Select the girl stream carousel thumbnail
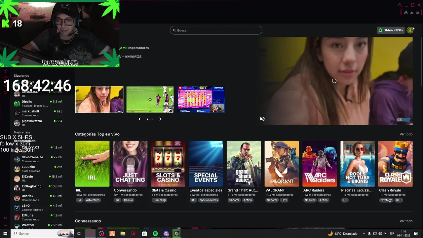Screen dimensions: 423x238 click(99, 99)
